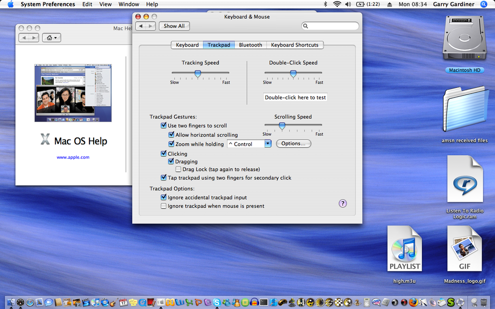This screenshot has height=309, width=495.
Task: Open the Edit menu
Action: click(87, 4)
